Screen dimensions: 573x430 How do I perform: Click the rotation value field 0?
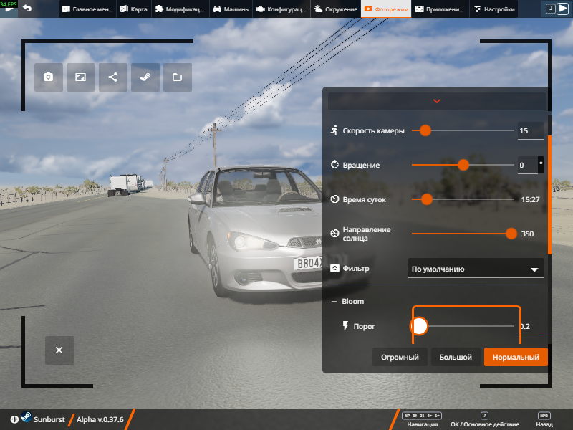tap(528, 165)
